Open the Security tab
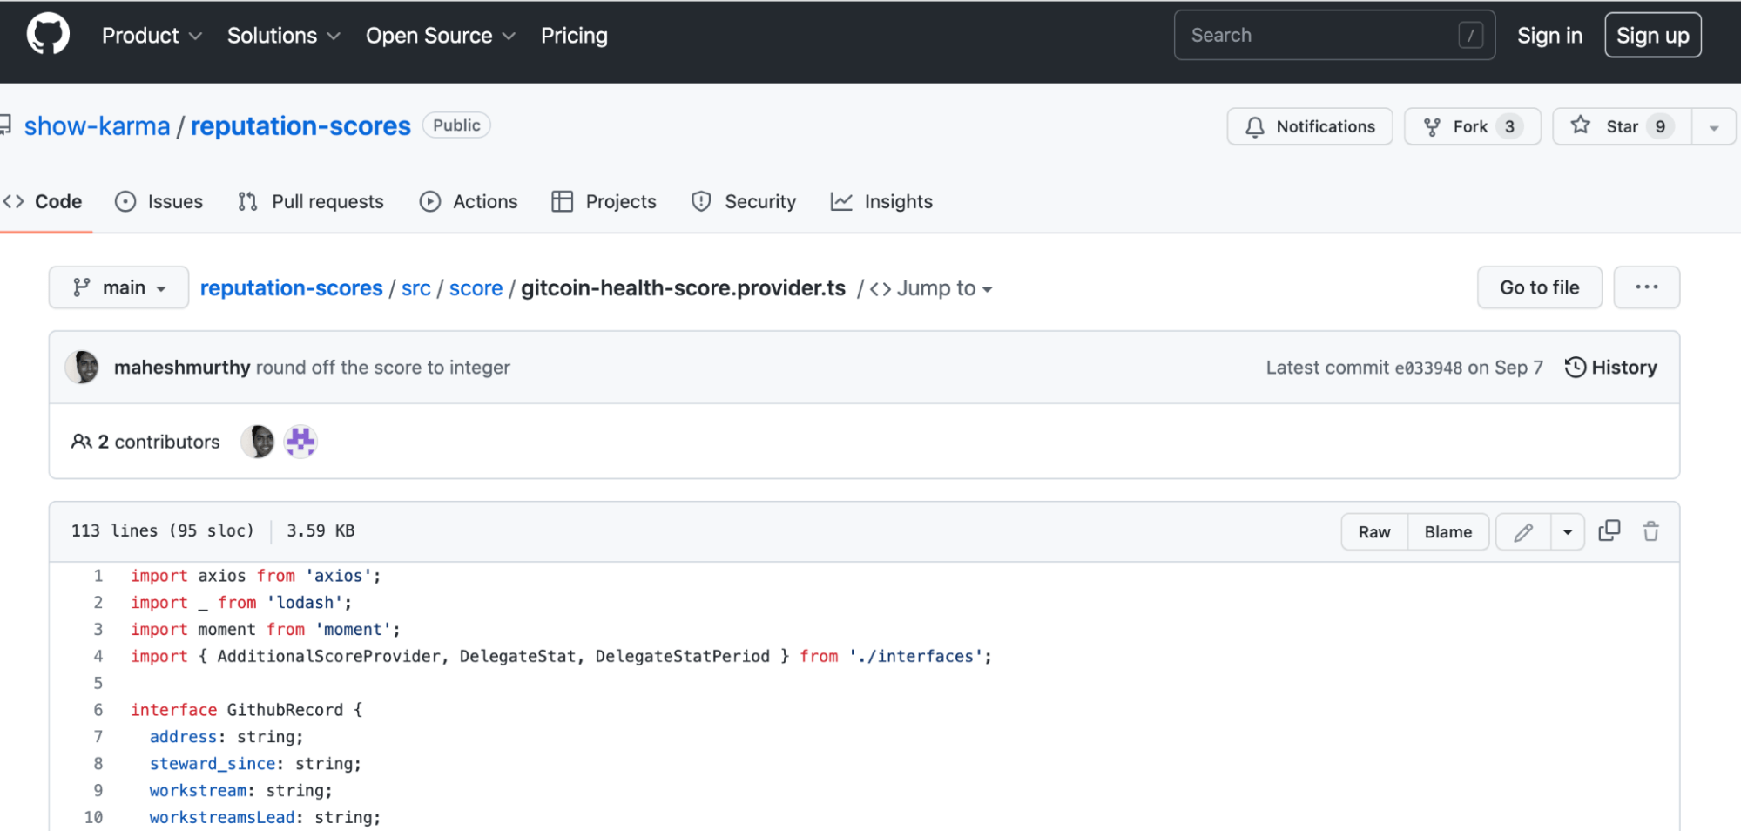Screen dimensions: 1741x831 click(x=744, y=201)
